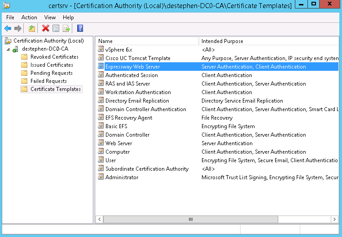Click the Issued Certificates folder icon
This screenshot has height=237, width=342.
pos(24,65)
